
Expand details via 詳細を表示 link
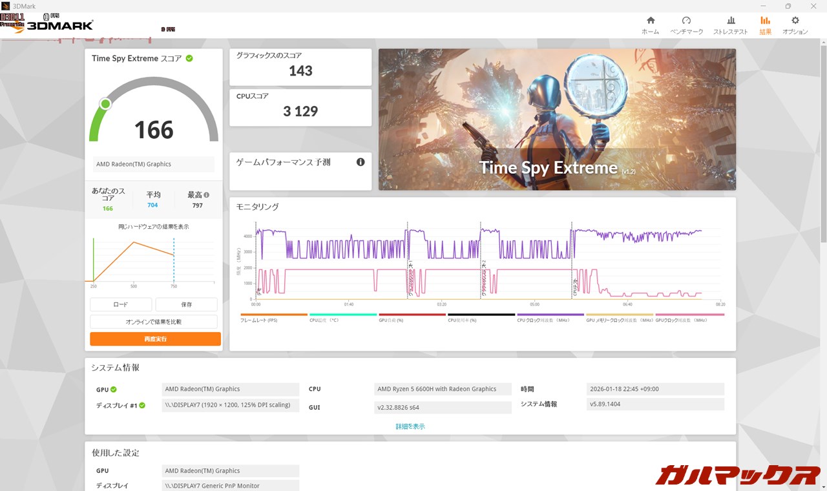(x=410, y=426)
